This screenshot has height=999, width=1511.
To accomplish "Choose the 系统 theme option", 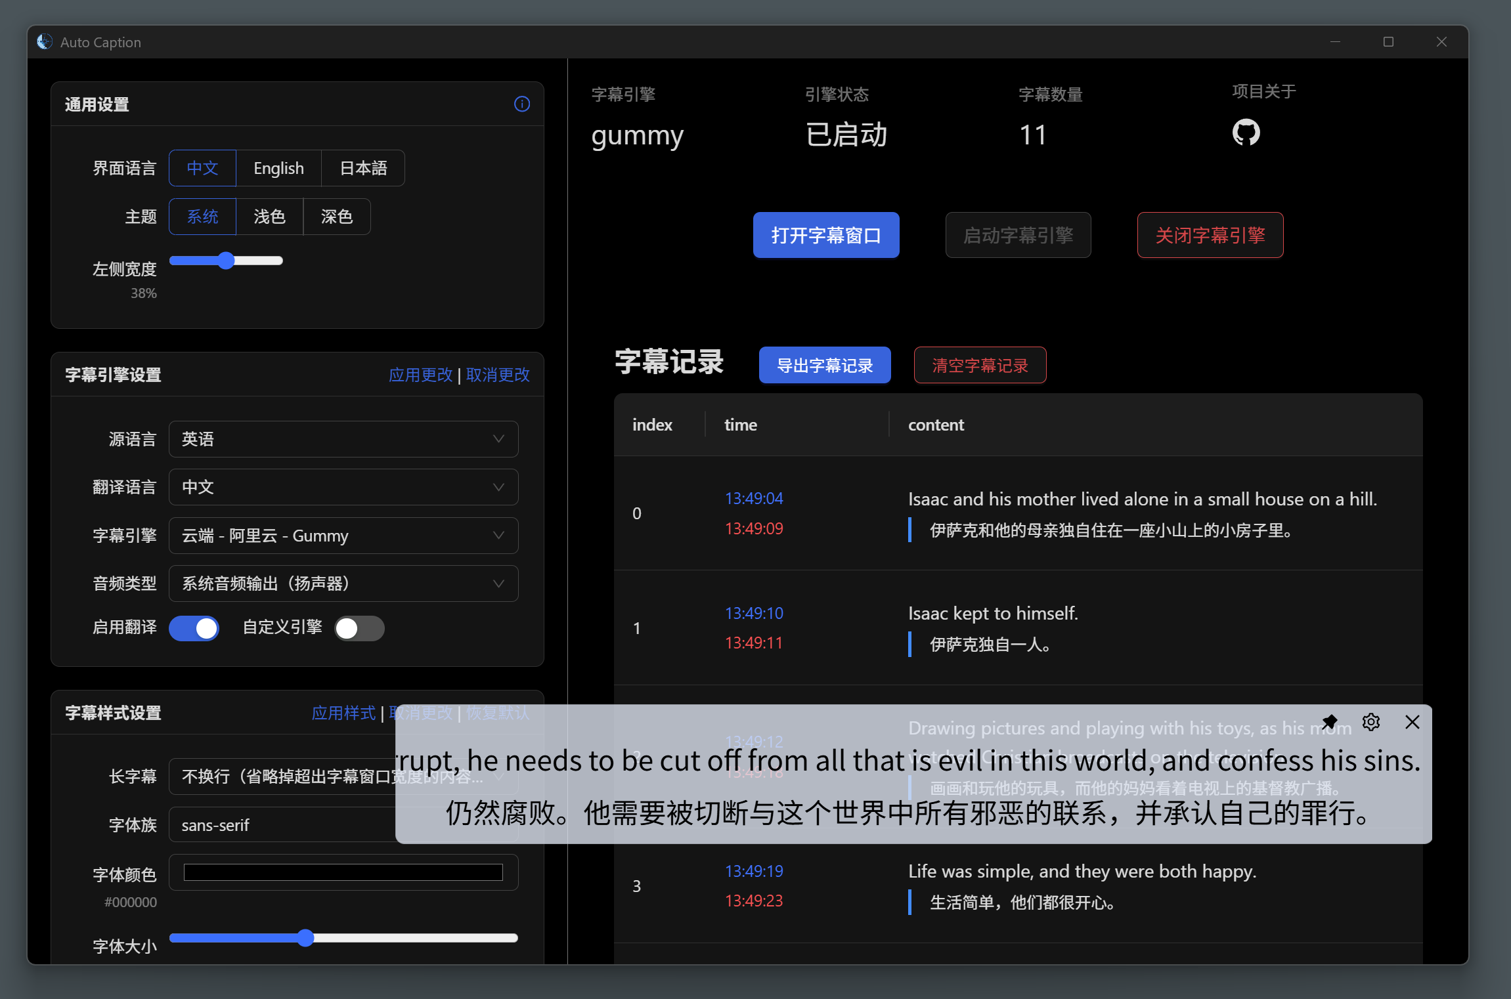I will 202,217.
